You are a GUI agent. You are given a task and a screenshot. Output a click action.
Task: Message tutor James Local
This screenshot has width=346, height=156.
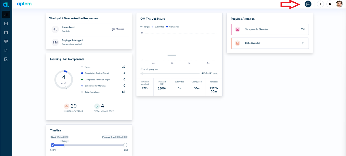118,29
